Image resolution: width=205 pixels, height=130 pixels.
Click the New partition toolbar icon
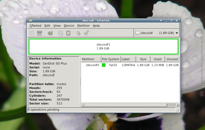pos(32,33)
